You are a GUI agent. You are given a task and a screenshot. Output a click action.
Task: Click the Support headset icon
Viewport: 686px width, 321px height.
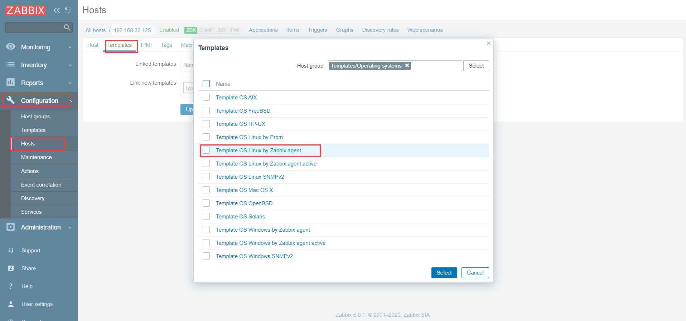(x=11, y=250)
